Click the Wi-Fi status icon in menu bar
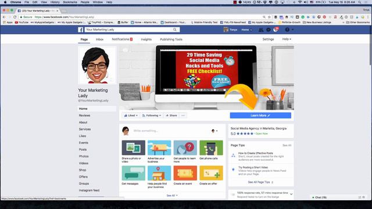This screenshot has height=209, width=372. 300,2
